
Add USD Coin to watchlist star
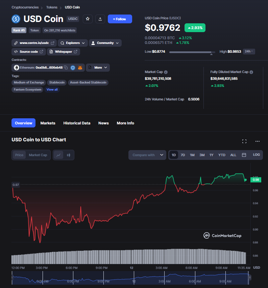88,19
